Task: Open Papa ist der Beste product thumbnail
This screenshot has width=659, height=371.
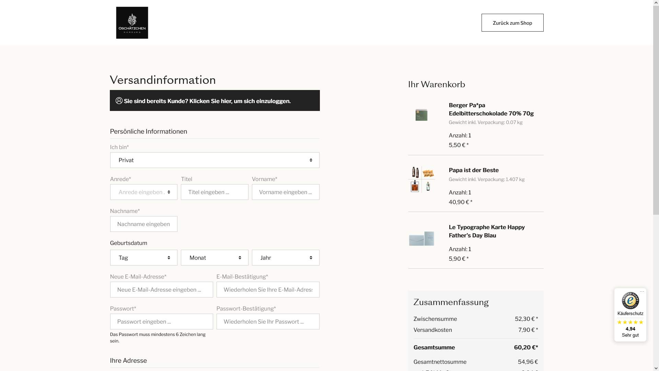Action: 421,179
